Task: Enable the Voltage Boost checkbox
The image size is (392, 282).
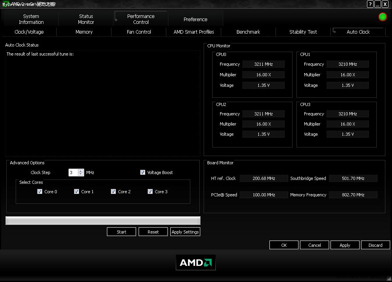Action: tap(143, 172)
